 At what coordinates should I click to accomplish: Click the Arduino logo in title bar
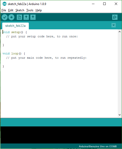pyautogui.click(x=5, y=4)
